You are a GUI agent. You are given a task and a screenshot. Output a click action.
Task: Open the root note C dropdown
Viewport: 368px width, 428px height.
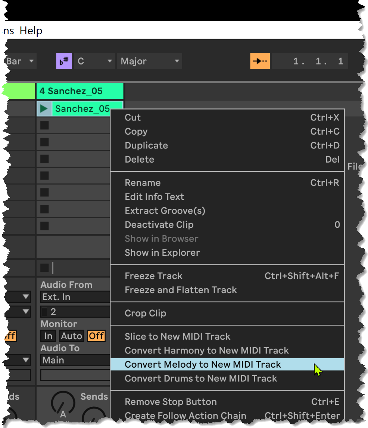[95, 61]
